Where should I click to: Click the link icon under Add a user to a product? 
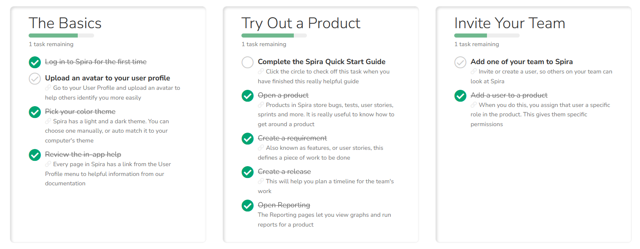tap(474, 105)
